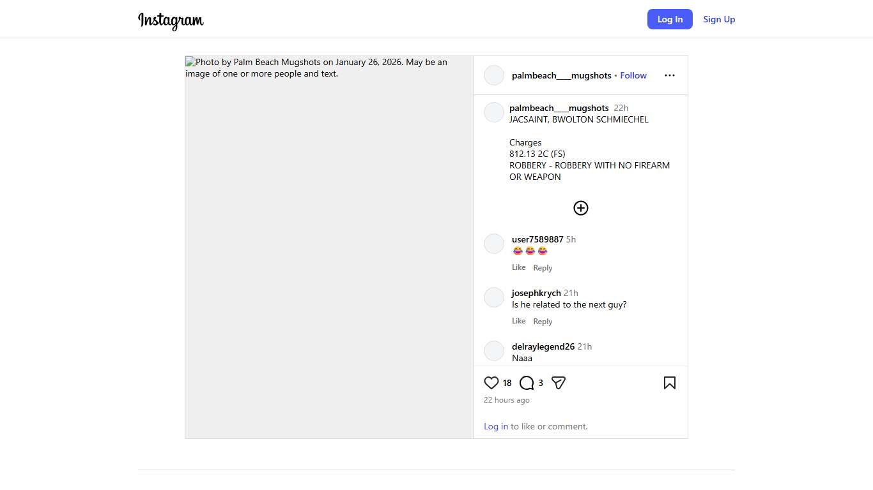The image size is (873, 490).
Task: Follow the palmbeach mugshots account
Action: point(633,75)
